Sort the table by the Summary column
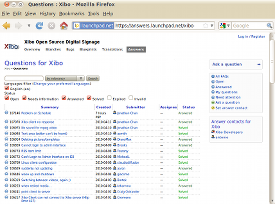Viewport: 275px width, 204px height. [x=50, y=107]
